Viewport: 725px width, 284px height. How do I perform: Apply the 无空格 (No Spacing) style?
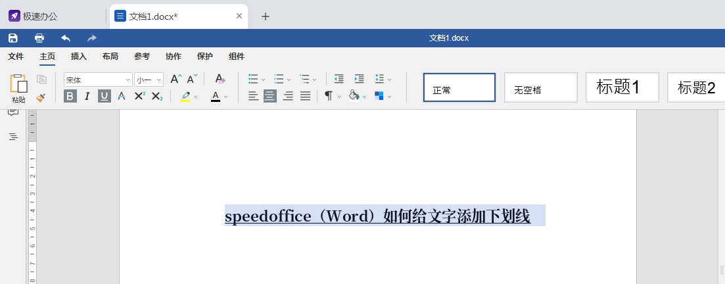click(x=540, y=87)
